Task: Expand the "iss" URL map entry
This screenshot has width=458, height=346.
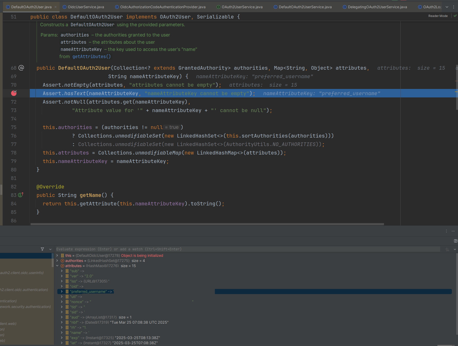Action: point(62,281)
